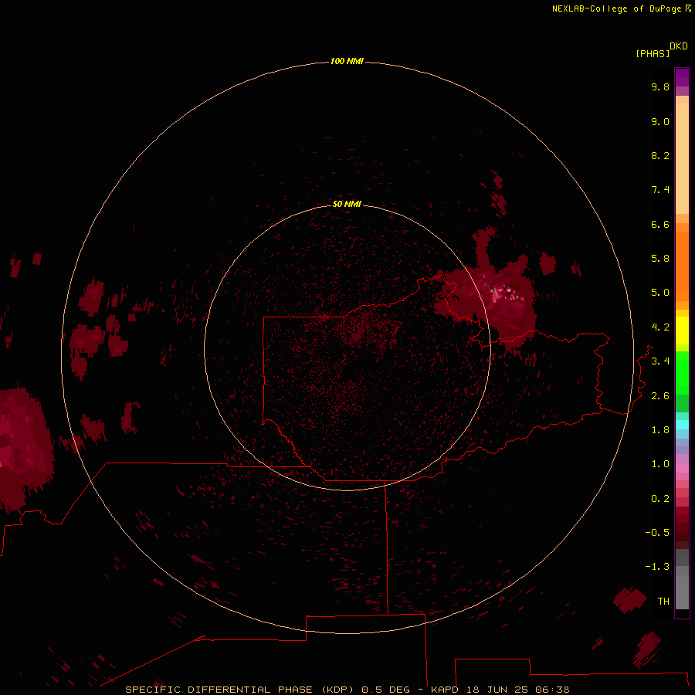Click the TH label on the color scale
Viewport: 695px width, 695px height.
click(663, 602)
